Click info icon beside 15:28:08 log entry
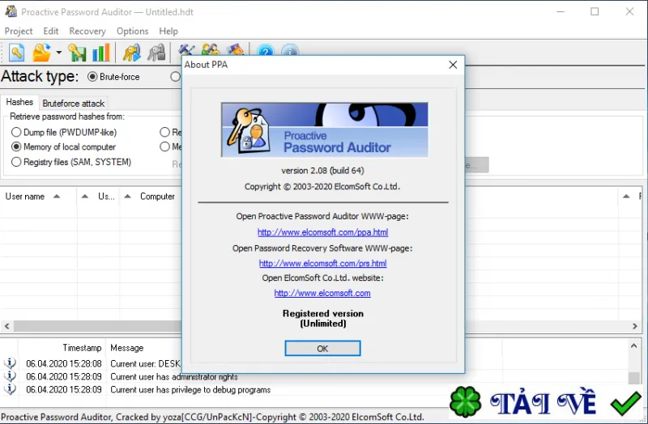The width and height of the screenshot is (648, 424). (x=10, y=363)
